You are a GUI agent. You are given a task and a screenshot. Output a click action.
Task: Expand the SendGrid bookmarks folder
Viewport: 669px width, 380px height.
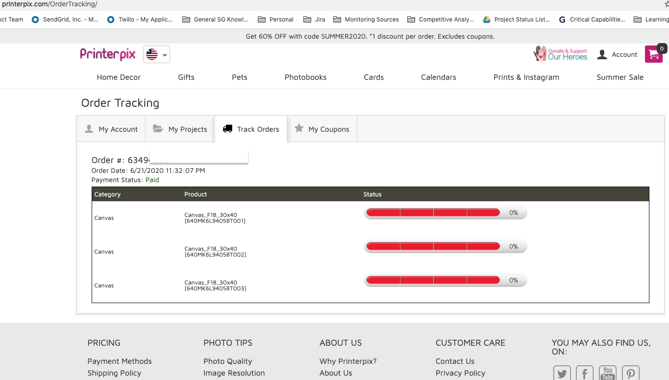coord(65,20)
